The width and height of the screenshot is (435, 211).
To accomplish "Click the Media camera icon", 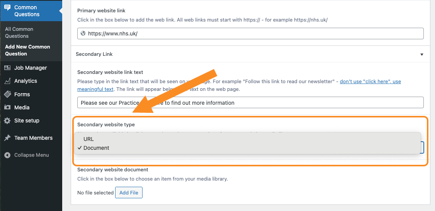I will click(7, 107).
